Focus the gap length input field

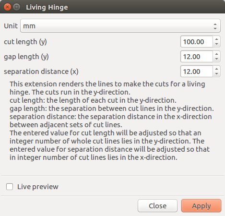click(x=197, y=57)
